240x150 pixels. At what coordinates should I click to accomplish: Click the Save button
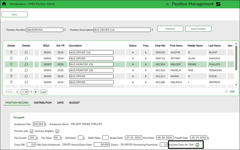pos(14,14)
